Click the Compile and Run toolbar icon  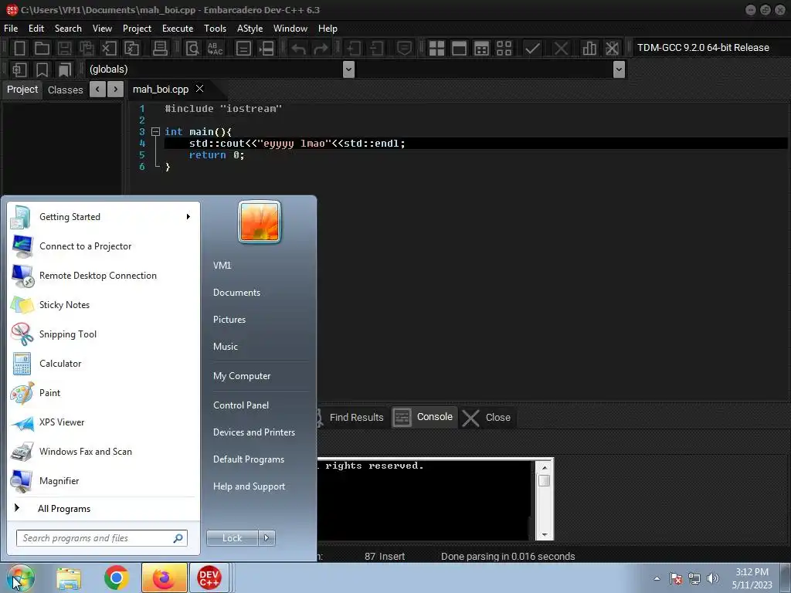[x=481, y=49]
